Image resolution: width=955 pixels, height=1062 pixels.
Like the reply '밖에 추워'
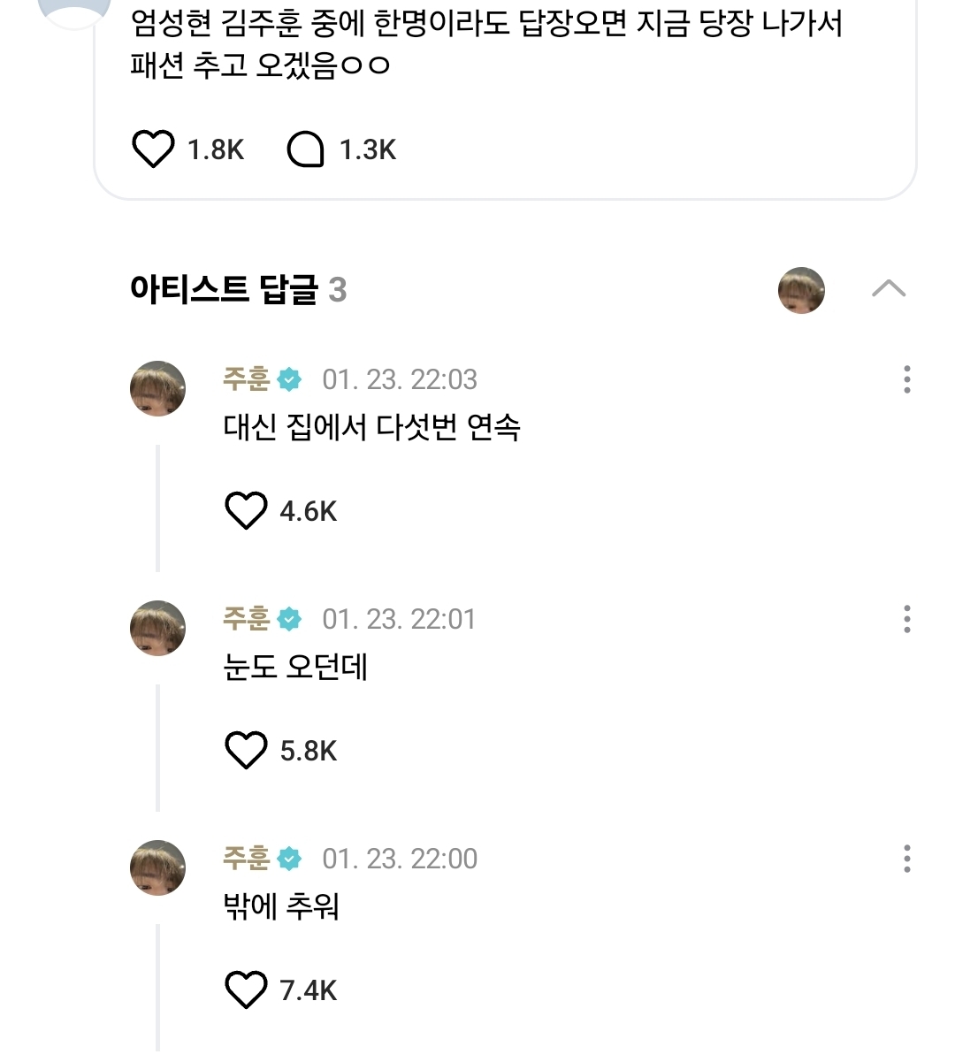pyautogui.click(x=246, y=990)
